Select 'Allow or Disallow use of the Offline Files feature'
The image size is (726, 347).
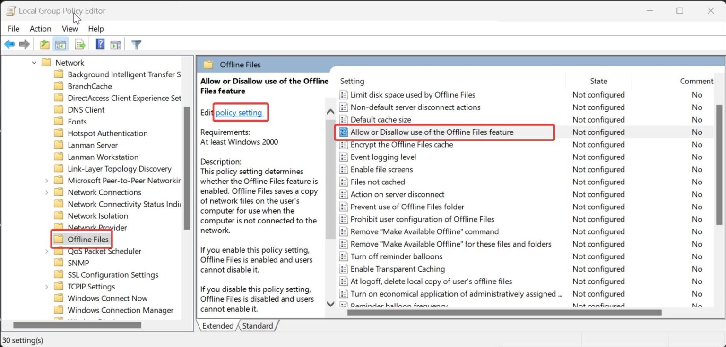coord(431,132)
